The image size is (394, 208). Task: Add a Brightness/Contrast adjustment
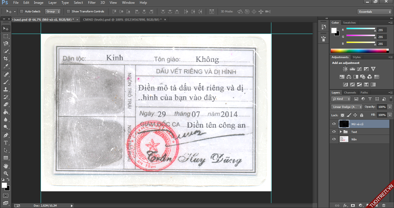[345, 69]
